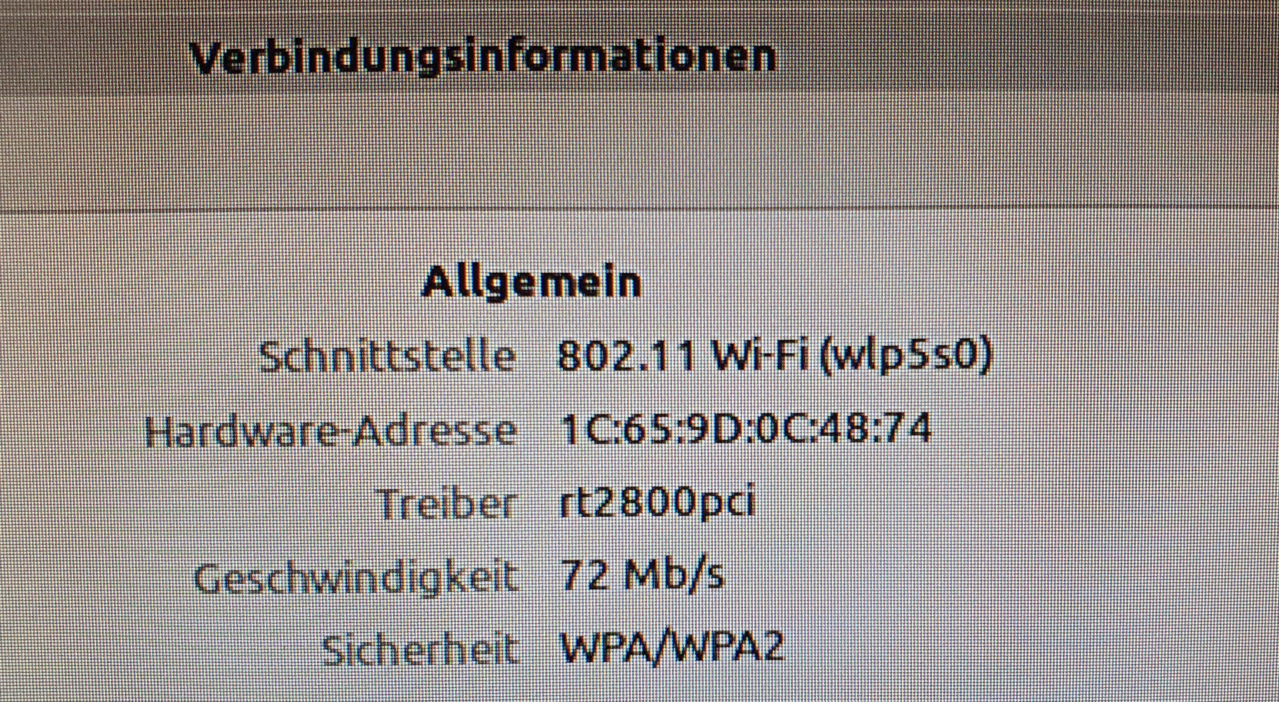Viewport: 1279px width, 702px height.
Task: Click the 802.11 number in Schnittstelle row
Action: pos(626,356)
